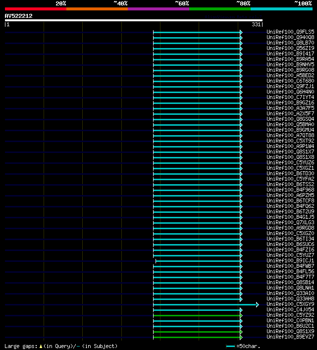Click the green alignment bar for UniRef100_B9EVZ7

[197, 337]
